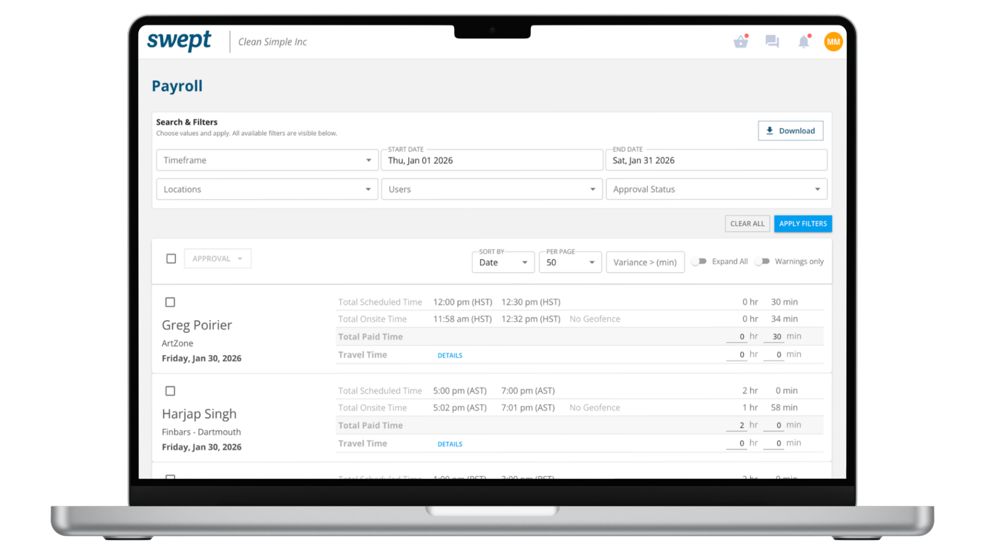Open the basket icon in header
The height and width of the screenshot is (554, 985).
click(x=741, y=41)
